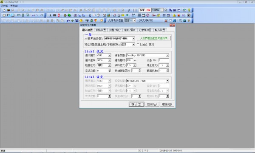Switch to the 记录缓冲区 tab
Screen dimensions: 255x153
click(145, 30)
